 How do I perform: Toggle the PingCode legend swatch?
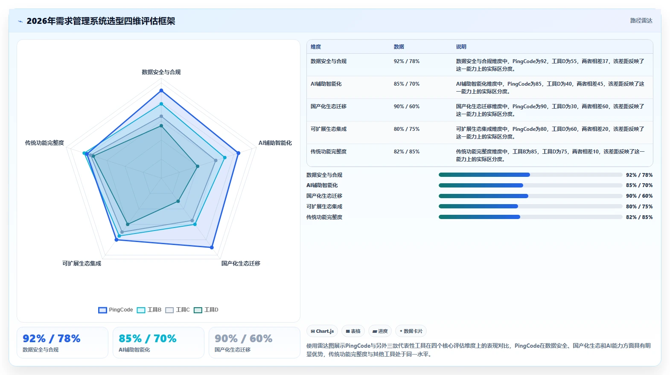[102, 310]
